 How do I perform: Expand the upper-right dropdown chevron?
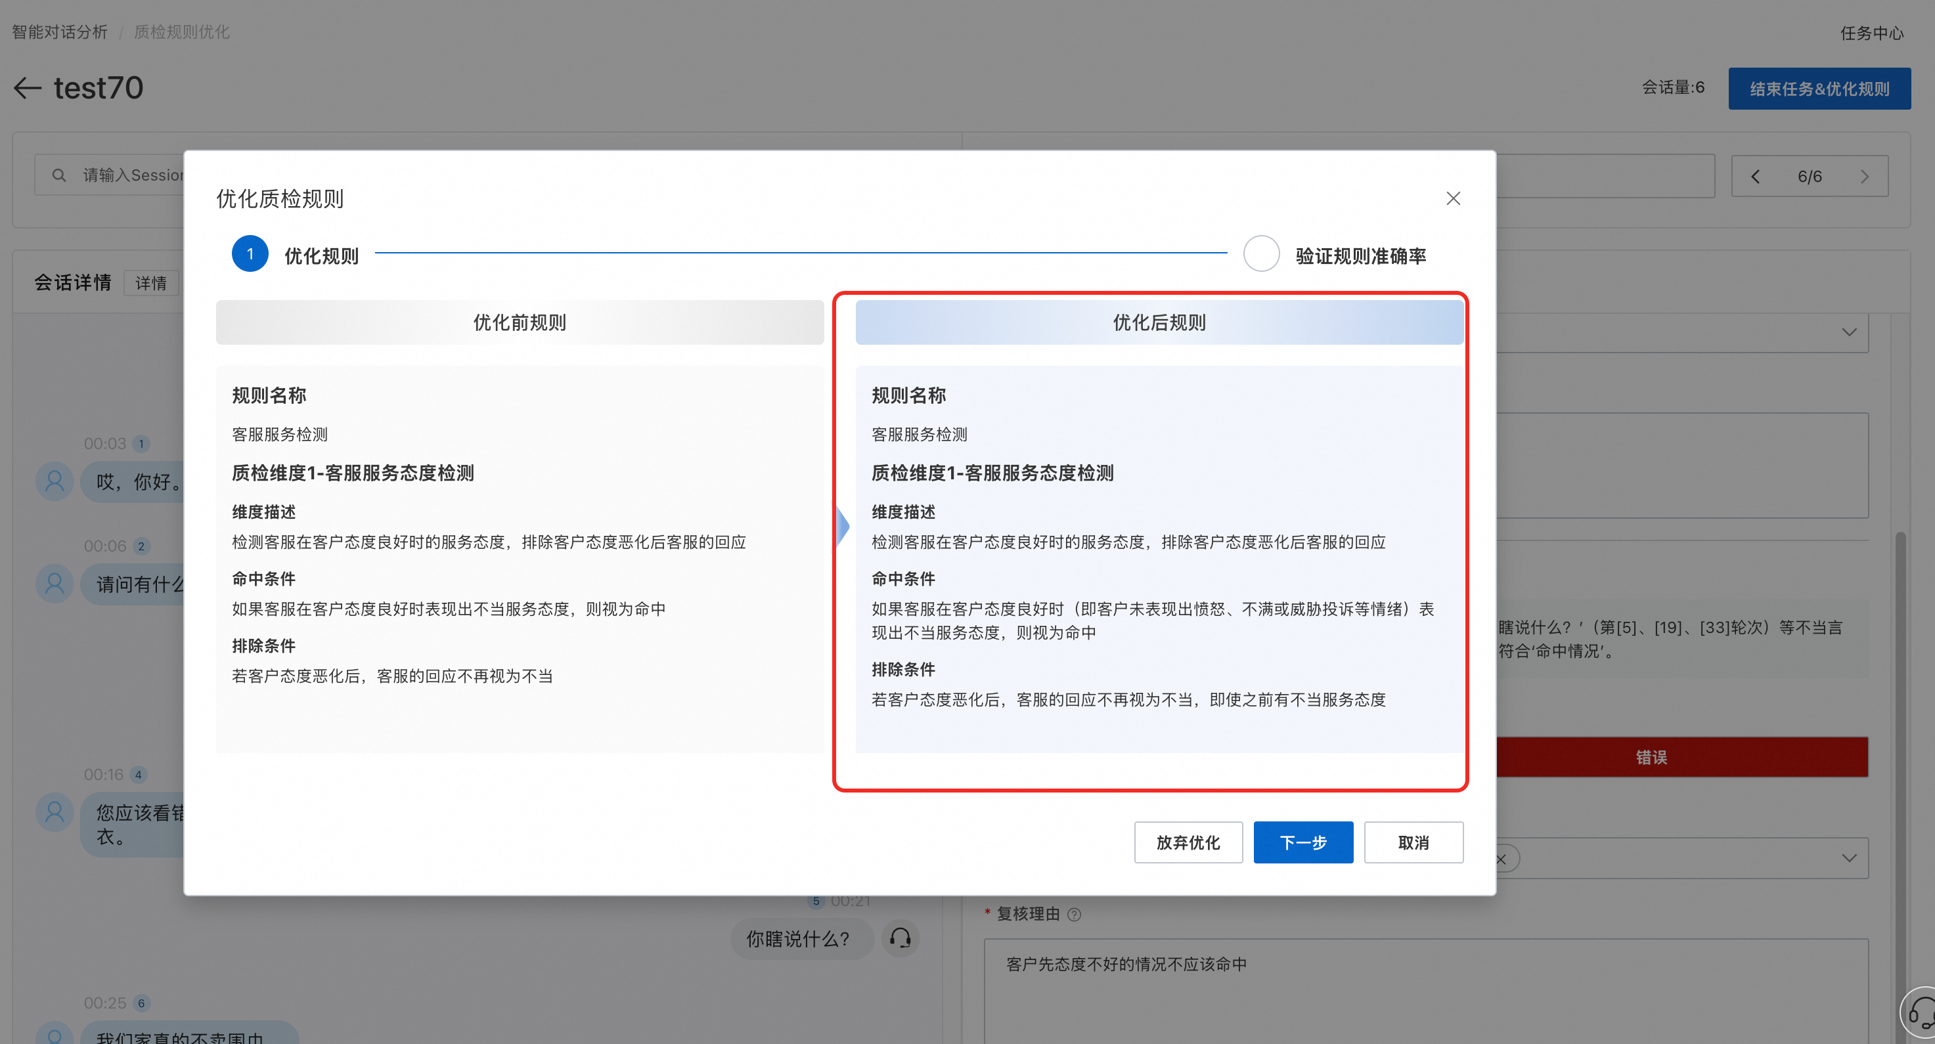1848,332
